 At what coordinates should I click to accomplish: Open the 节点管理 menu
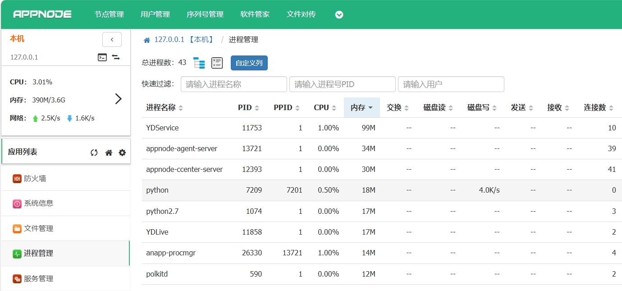coord(109,14)
